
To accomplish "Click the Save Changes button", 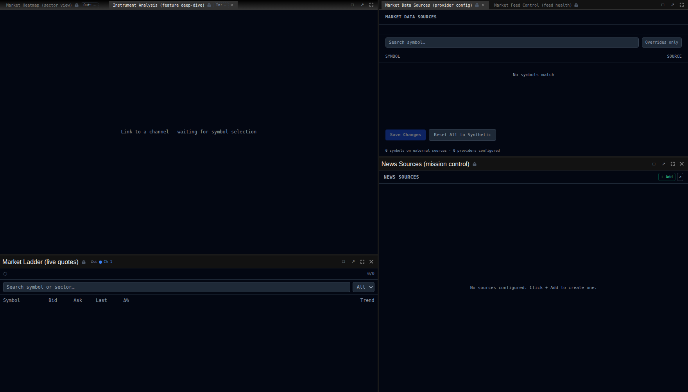I will [405, 135].
